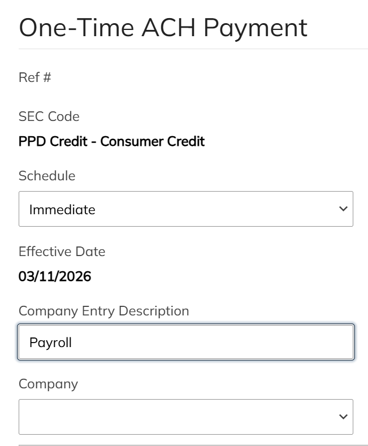
Task: Open the Company dropdown
Action: (185, 417)
